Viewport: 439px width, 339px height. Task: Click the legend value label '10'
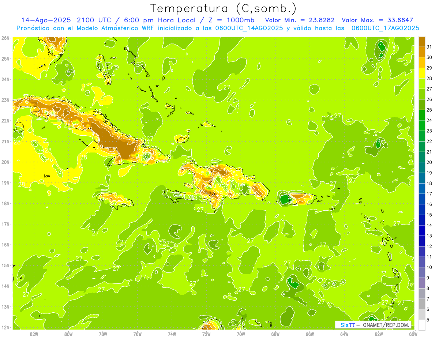429,267
